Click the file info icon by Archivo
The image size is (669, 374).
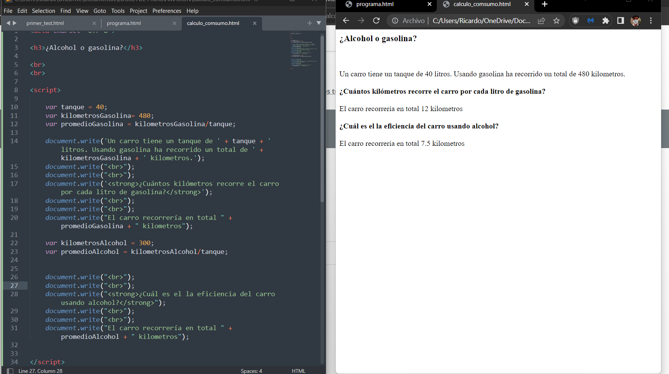click(x=395, y=21)
